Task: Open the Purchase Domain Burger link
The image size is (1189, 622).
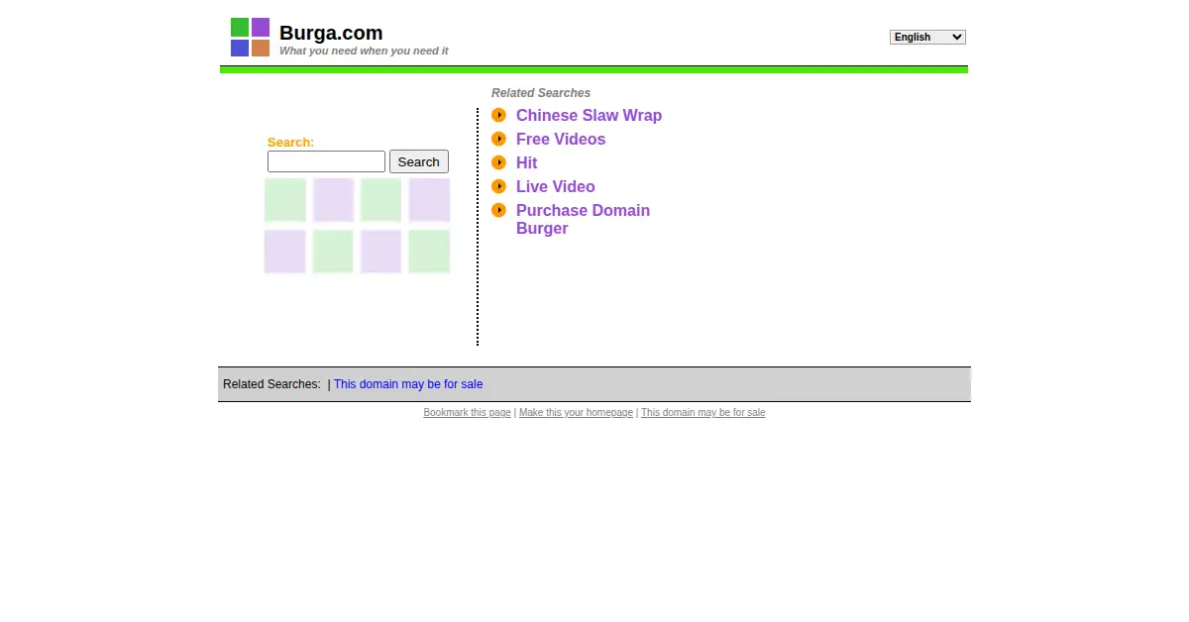Action: (x=583, y=219)
